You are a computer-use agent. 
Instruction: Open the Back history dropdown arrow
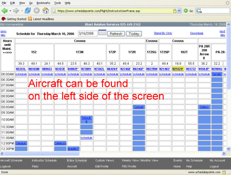(x=10, y=11)
